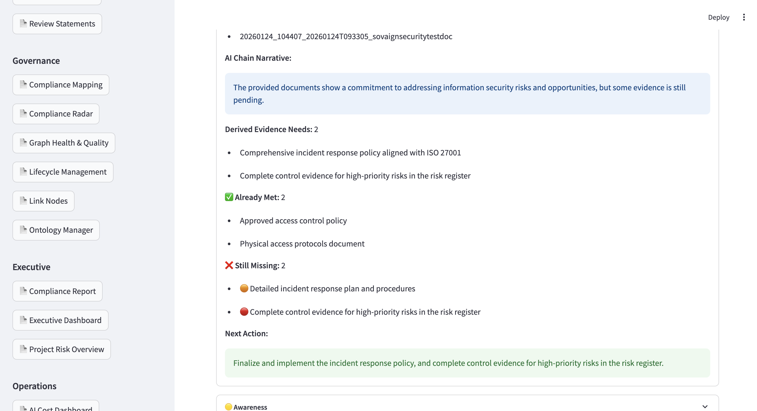The width and height of the screenshot is (757, 411).
Task: Click the Compliance Report page icon
Action: coord(23,291)
